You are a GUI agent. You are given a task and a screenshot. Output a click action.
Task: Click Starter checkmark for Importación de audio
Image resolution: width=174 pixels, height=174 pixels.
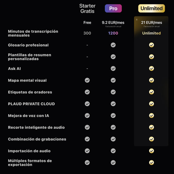(x=87, y=151)
